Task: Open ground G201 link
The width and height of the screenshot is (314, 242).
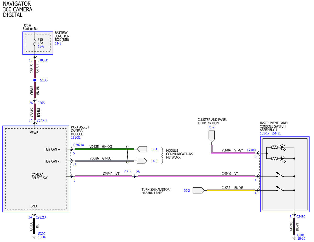Action: click(x=301, y=235)
